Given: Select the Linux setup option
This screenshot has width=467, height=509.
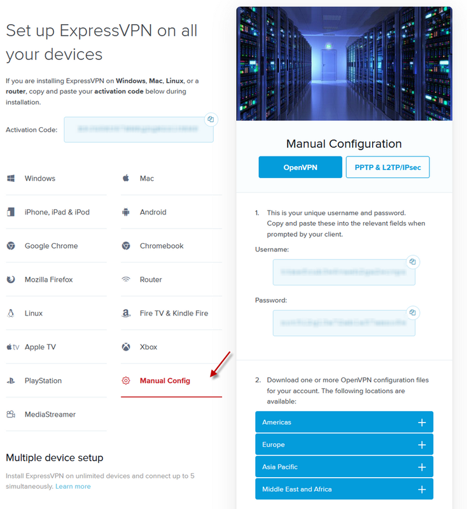Looking at the screenshot, I should pos(56,314).
